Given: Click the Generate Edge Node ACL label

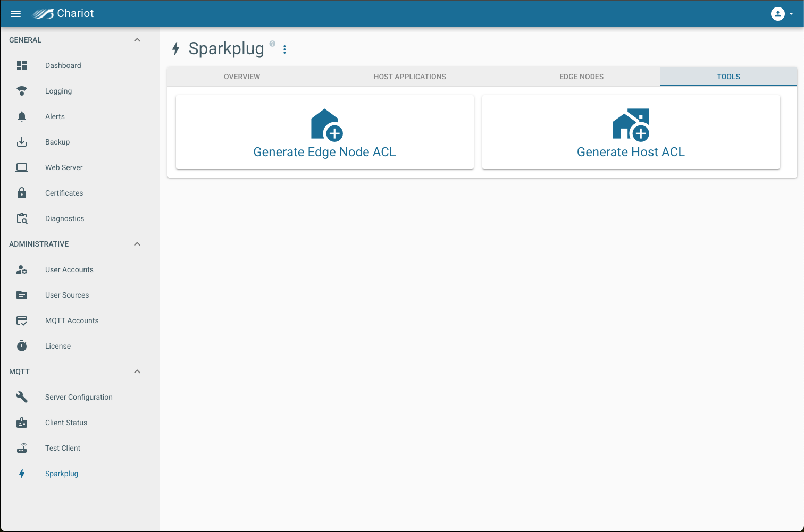Looking at the screenshot, I should coord(325,152).
